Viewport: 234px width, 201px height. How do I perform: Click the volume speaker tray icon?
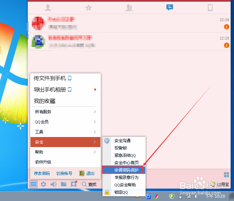pyautogui.click(x=196, y=196)
